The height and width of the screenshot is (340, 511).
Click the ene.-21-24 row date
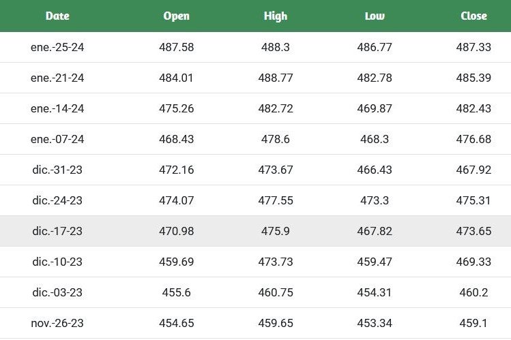(57, 78)
